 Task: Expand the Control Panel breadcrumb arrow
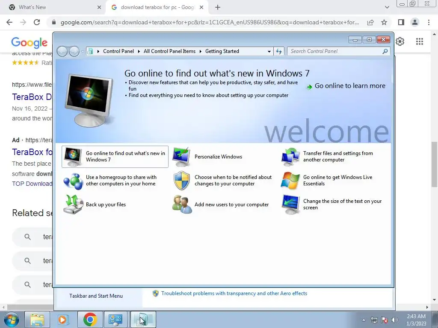click(139, 51)
